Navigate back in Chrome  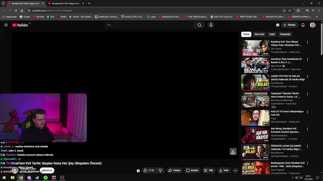[x=4, y=11]
